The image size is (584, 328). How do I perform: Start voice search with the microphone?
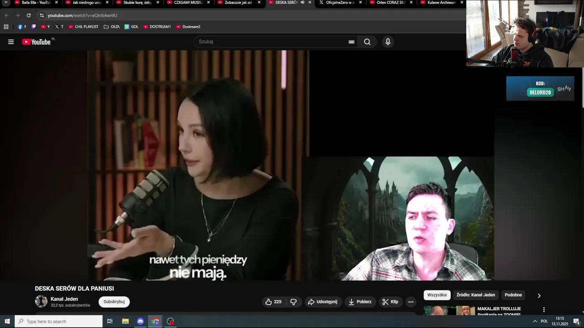pyautogui.click(x=388, y=42)
